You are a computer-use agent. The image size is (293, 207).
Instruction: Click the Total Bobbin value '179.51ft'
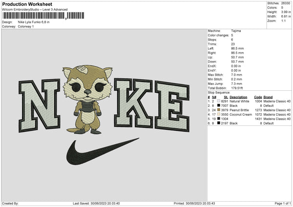tap(237, 88)
